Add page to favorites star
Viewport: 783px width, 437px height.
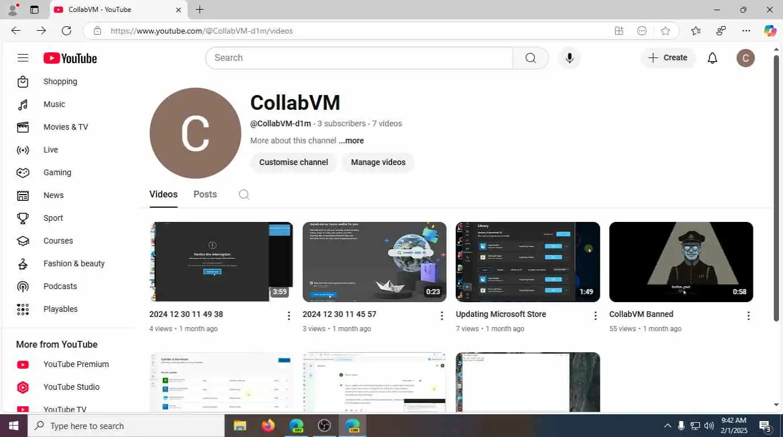click(665, 31)
